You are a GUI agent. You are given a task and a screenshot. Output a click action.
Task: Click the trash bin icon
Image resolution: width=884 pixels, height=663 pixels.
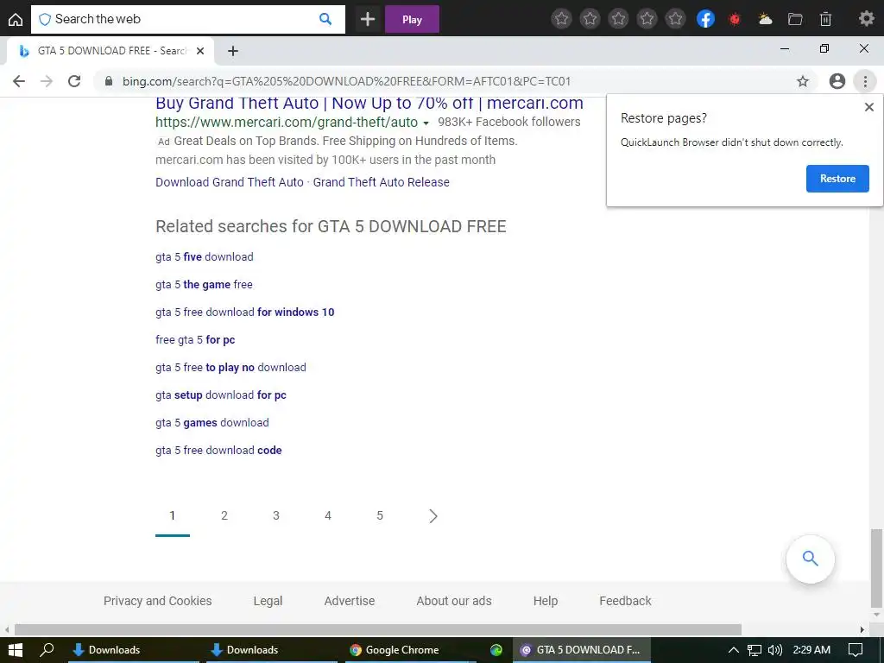(x=825, y=19)
